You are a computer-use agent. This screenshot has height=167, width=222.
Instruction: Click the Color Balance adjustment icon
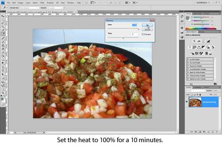(x=199, y=47)
